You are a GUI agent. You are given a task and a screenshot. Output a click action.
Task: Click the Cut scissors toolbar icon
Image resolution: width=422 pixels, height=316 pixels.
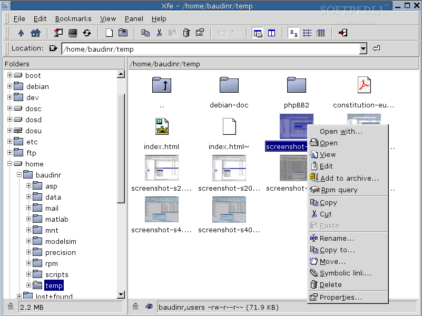coord(159,33)
